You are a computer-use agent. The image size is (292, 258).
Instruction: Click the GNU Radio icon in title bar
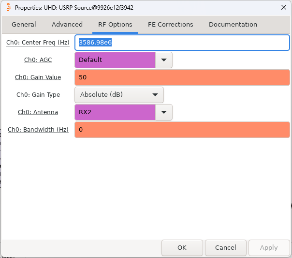9,7
